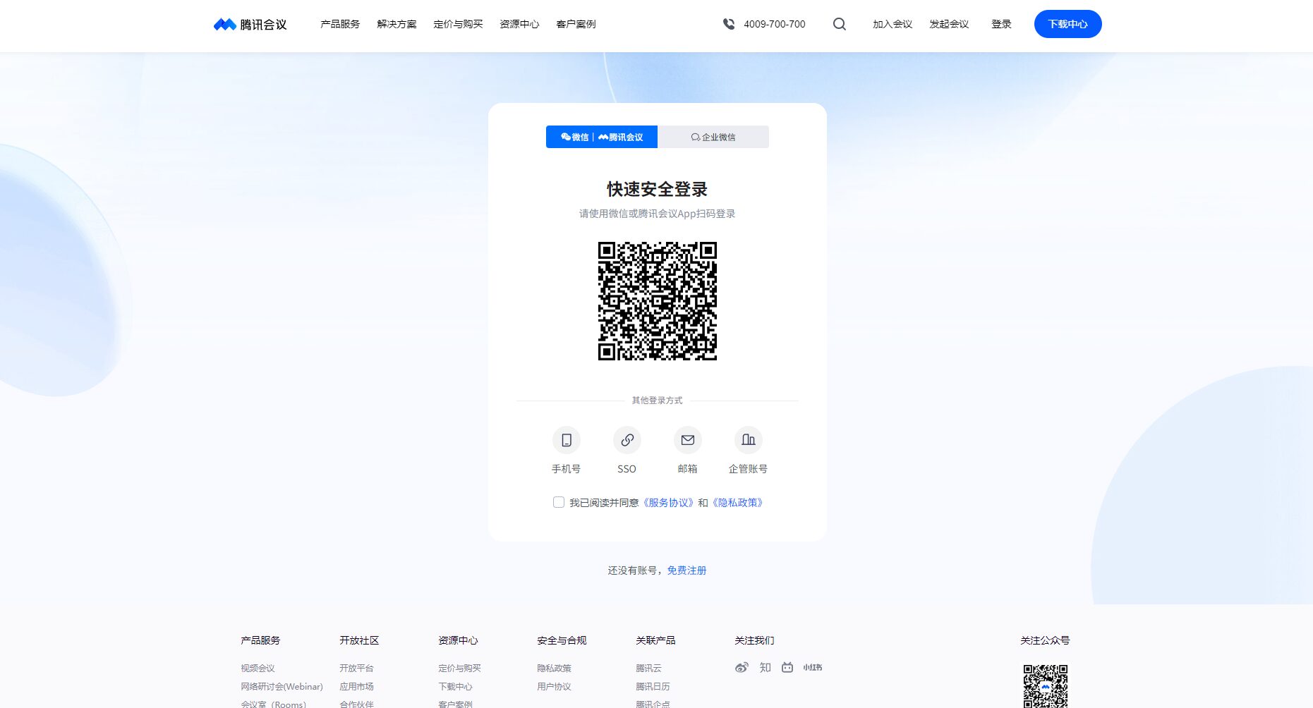This screenshot has width=1313, height=708.
Task: Select the 微信 | 腾讯会议 login tab
Action: [x=602, y=137]
